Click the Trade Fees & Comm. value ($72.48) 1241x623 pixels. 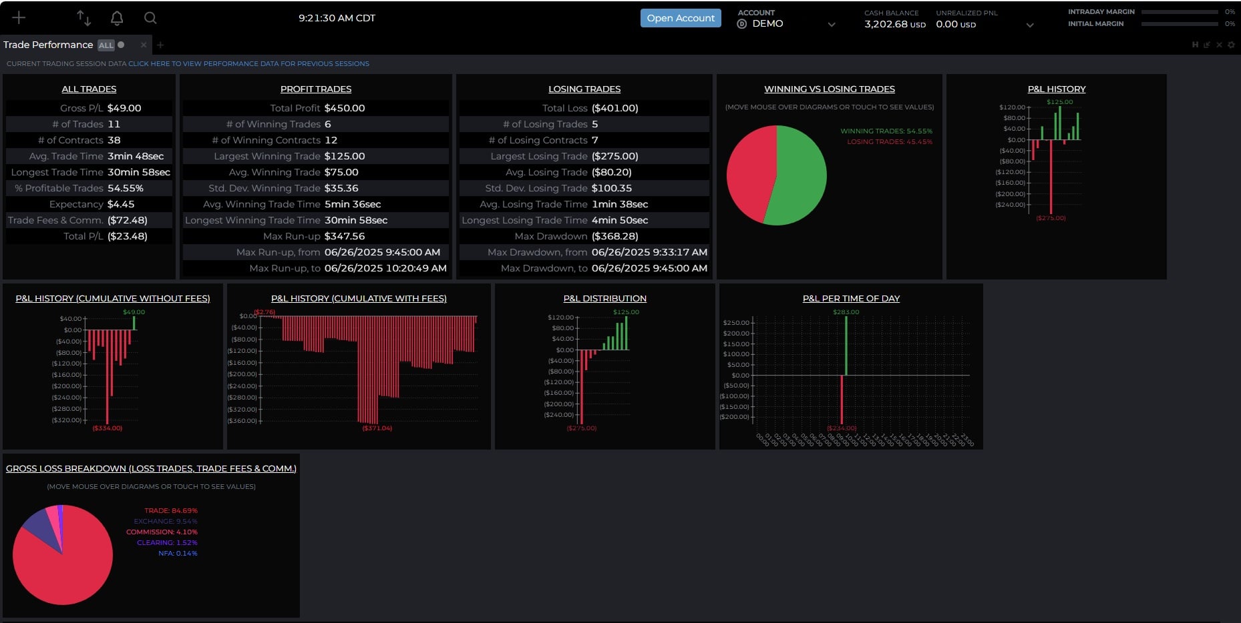[128, 220]
